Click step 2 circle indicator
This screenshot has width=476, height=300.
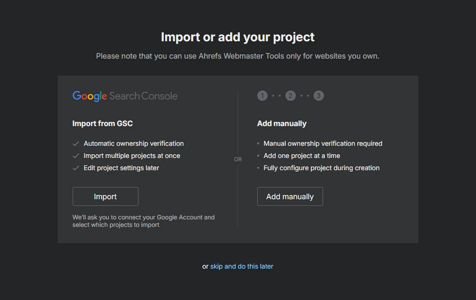coord(290,96)
